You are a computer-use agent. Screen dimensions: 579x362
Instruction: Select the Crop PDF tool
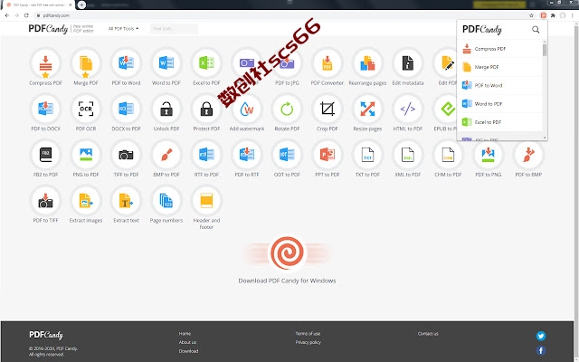(x=327, y=113)
